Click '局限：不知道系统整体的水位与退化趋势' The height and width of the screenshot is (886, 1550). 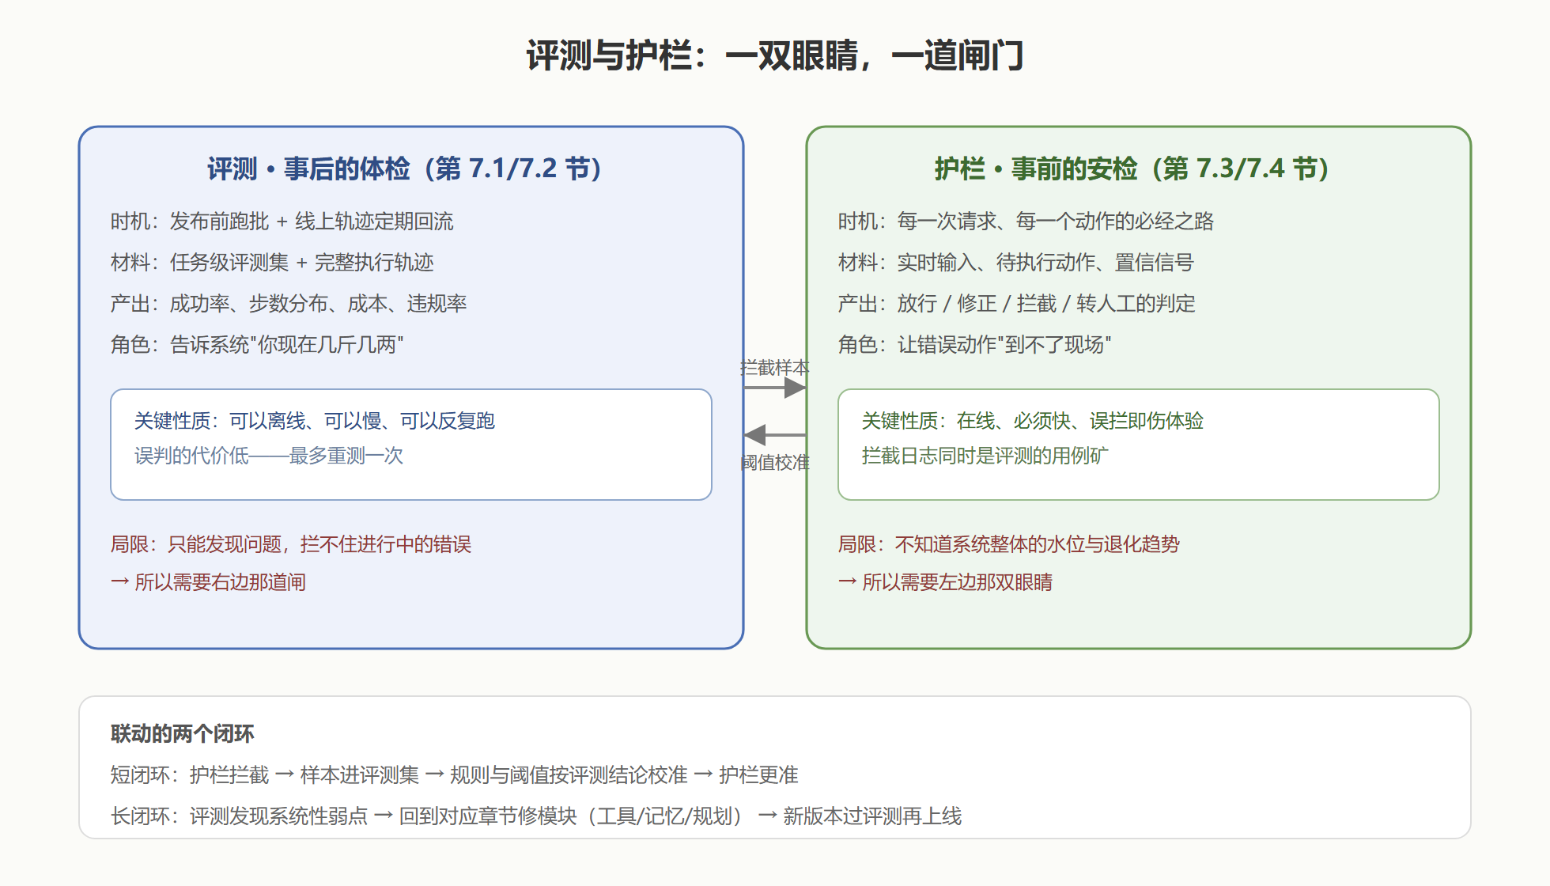pyautogui.click(x=1009, y=544)
